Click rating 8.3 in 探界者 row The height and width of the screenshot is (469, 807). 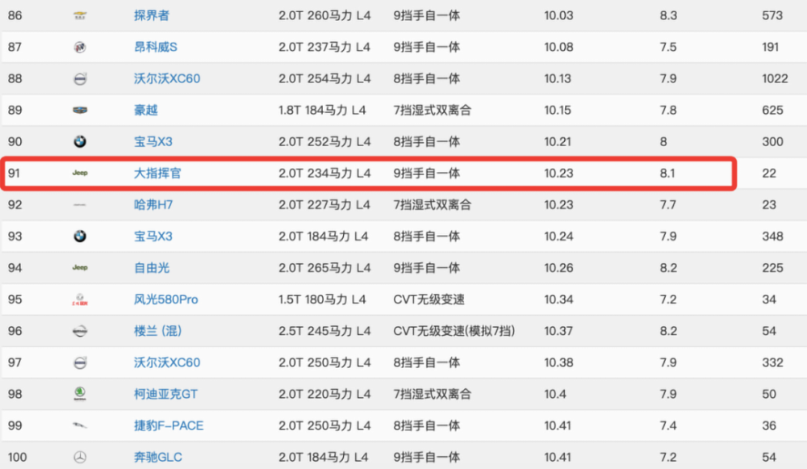(x=668, y=15)
